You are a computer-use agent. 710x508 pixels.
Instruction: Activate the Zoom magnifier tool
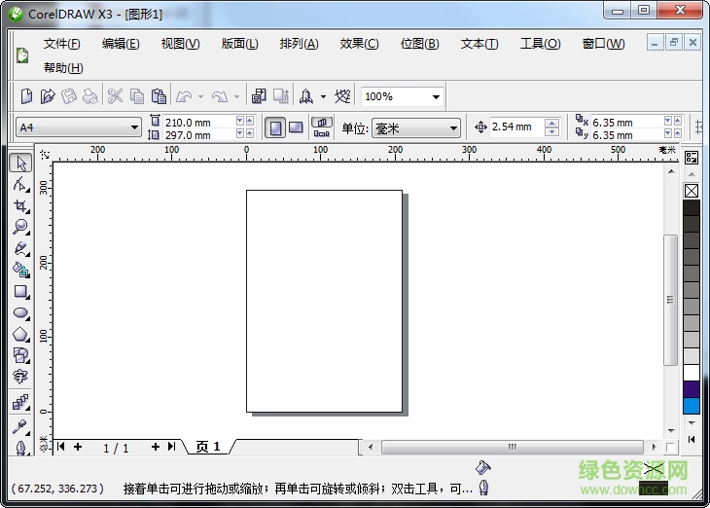(20, 227)
